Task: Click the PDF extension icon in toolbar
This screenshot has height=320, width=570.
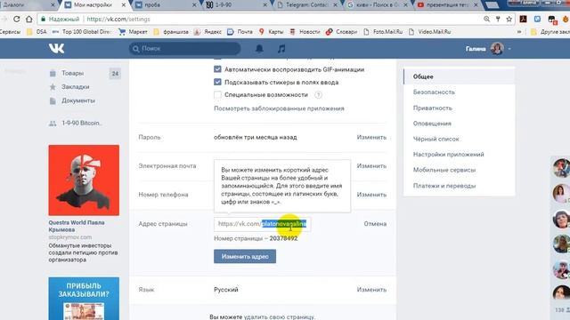Action: (x=524, y=19)
